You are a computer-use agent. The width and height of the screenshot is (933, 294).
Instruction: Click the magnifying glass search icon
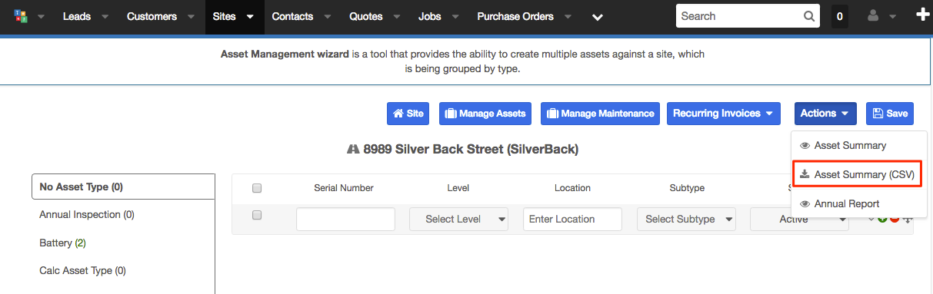point(808,16)
